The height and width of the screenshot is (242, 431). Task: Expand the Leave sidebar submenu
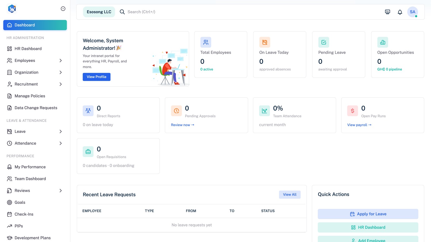pos(35,131)
